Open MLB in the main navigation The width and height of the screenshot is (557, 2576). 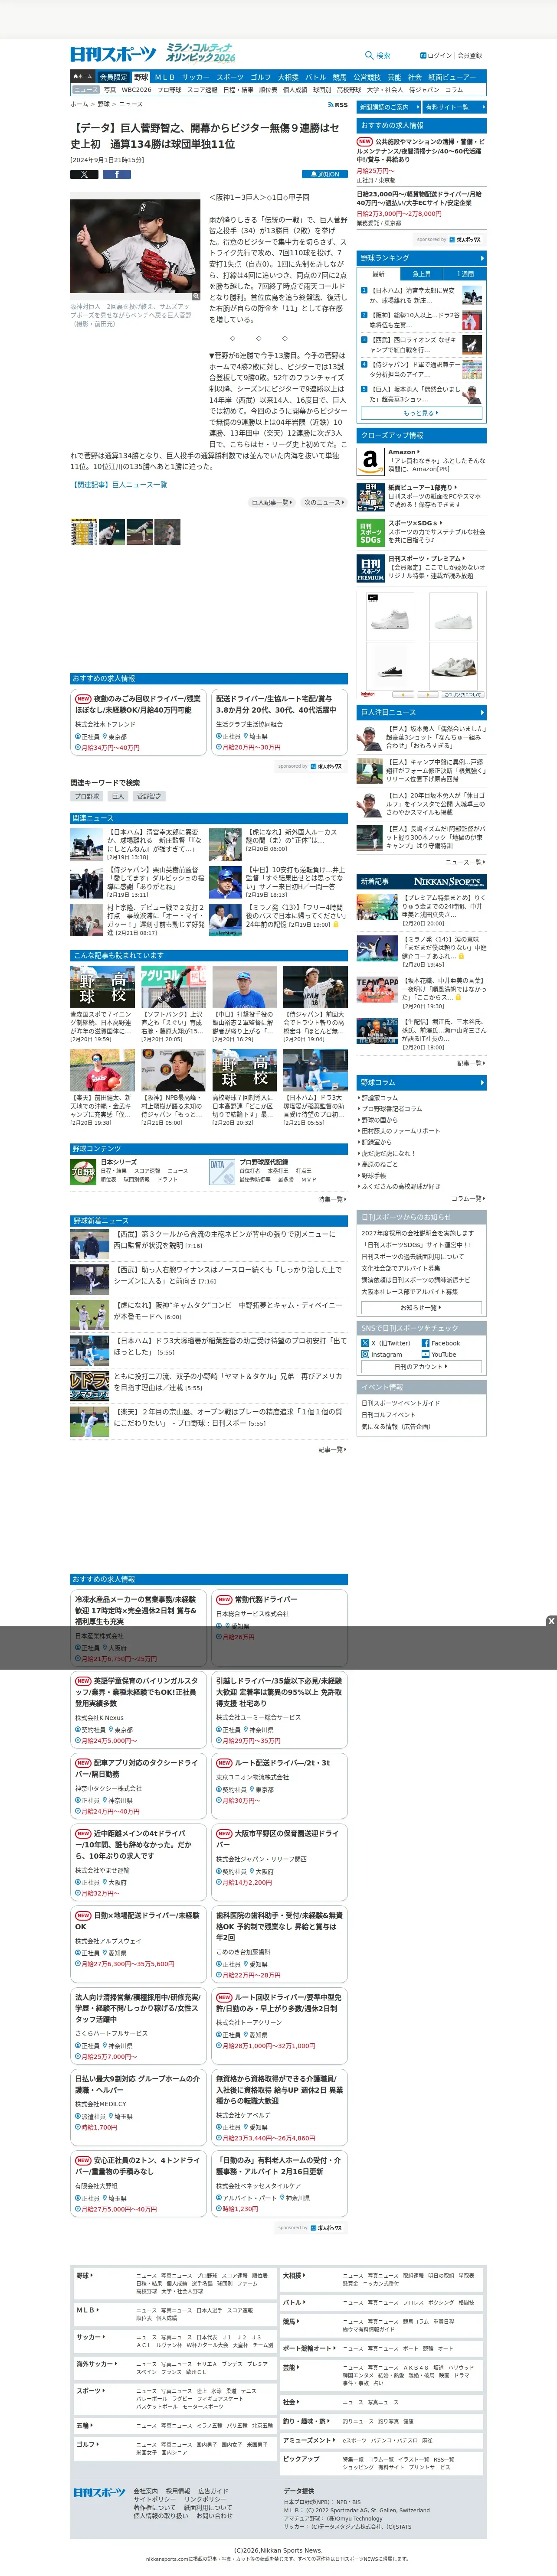pyautogui.click(x=164, y=77)
